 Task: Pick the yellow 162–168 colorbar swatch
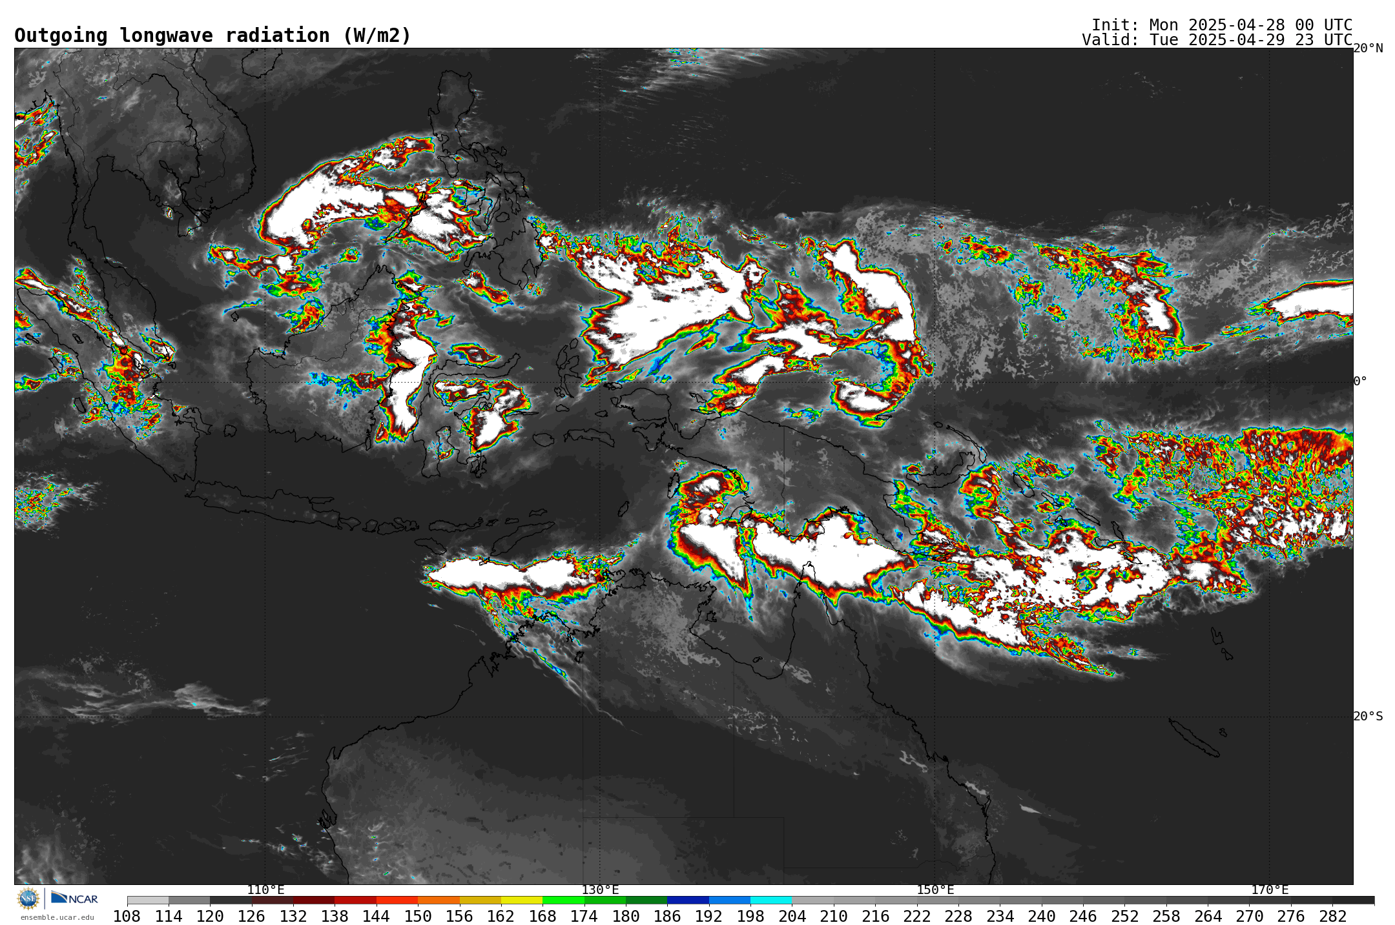pyautogui.click(x=522, y=900)
